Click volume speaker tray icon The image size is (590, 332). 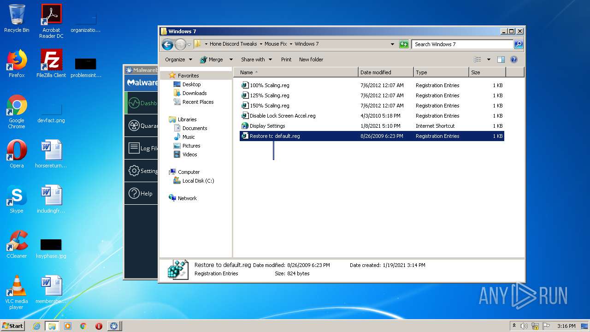tap(524, 326)
